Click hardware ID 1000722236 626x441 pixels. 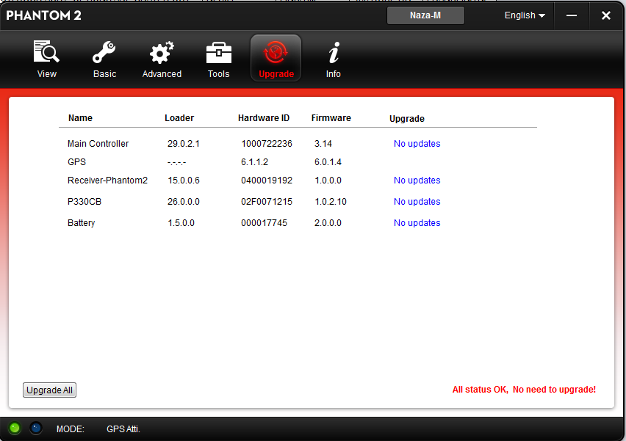tap(267, 144)
